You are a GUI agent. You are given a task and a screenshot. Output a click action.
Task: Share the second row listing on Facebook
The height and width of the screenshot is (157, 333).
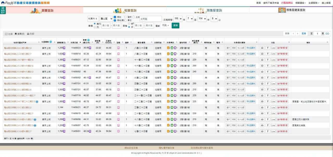pos(268,54)
